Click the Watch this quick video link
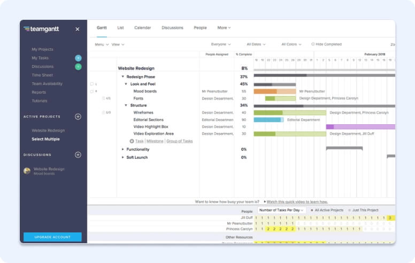415x263 pixels. [x=297, y=202]
